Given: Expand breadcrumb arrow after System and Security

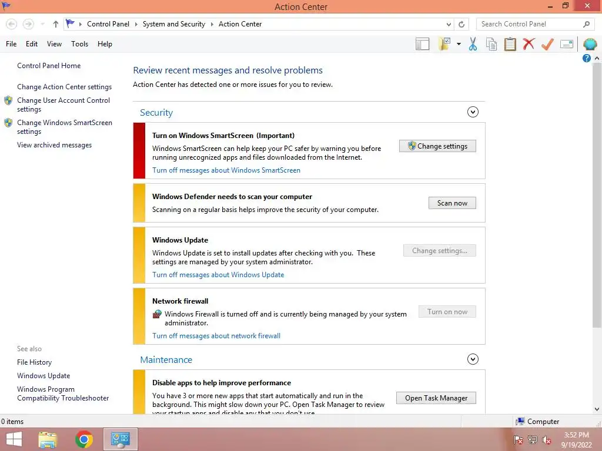Looking at the screenshot, I should (x=212, y=24).
